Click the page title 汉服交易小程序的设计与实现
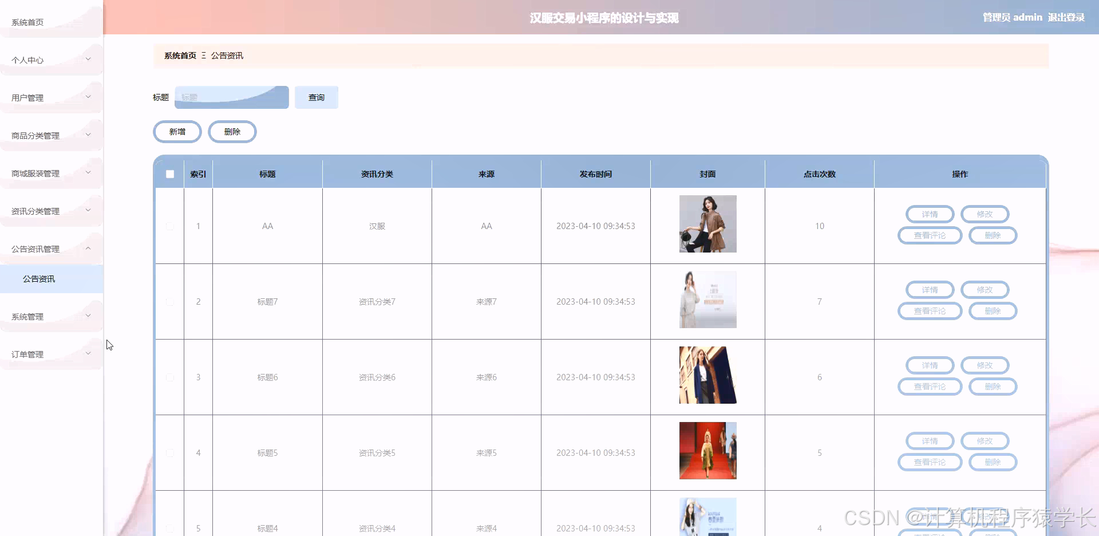 click(604, 18)
